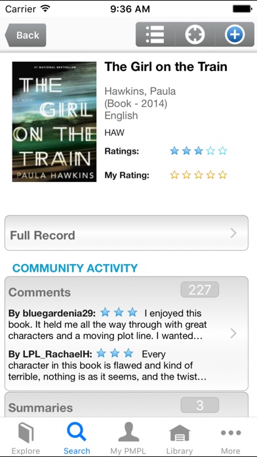Go Back to previous screen

point(26,35)
